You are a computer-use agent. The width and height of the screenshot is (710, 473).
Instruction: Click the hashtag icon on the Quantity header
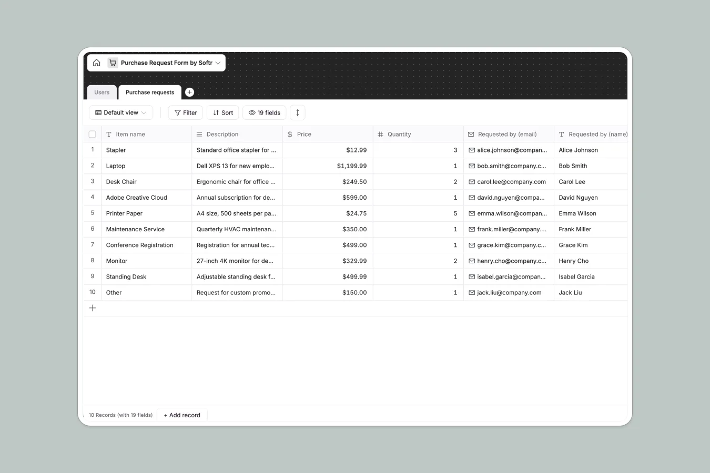coord(380,134)
